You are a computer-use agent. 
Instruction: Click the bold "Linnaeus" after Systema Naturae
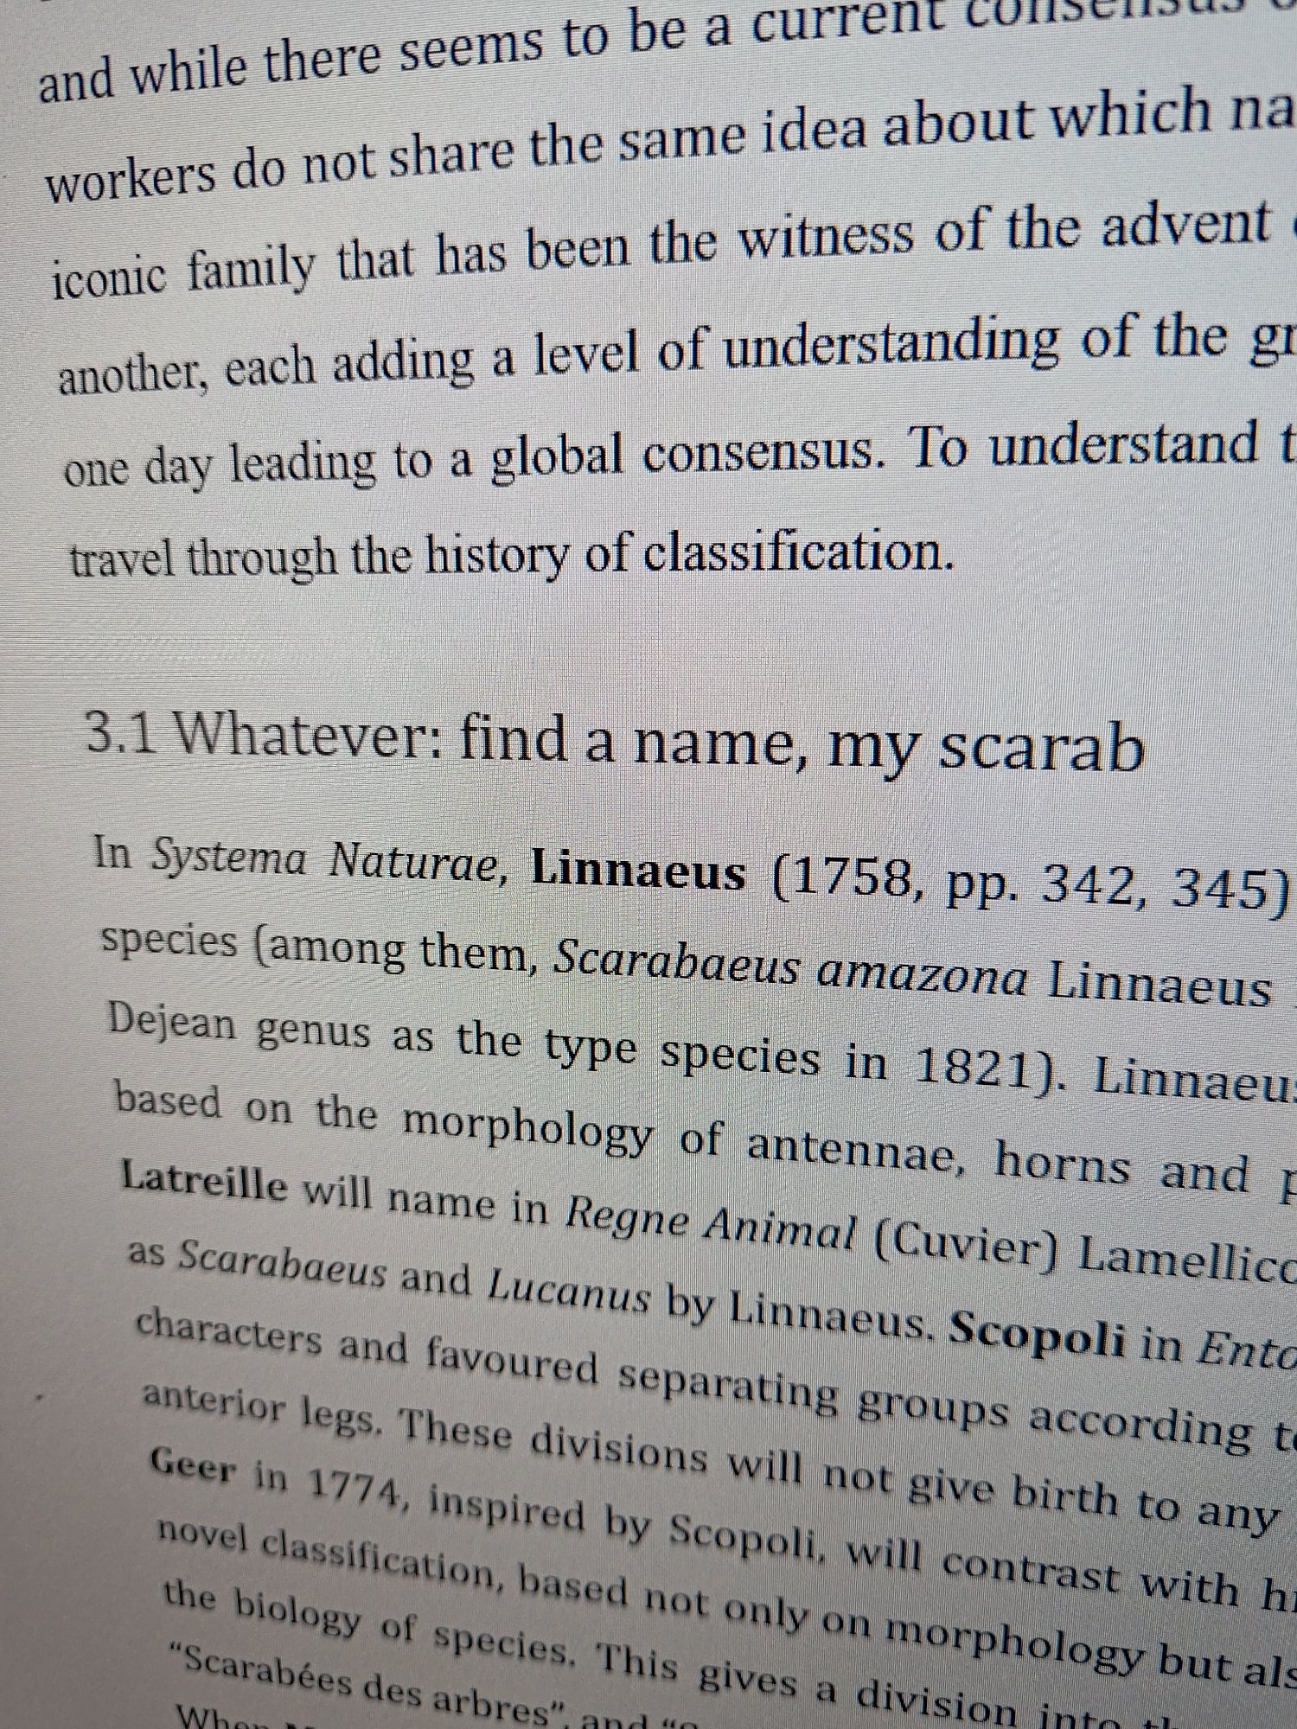638,871
